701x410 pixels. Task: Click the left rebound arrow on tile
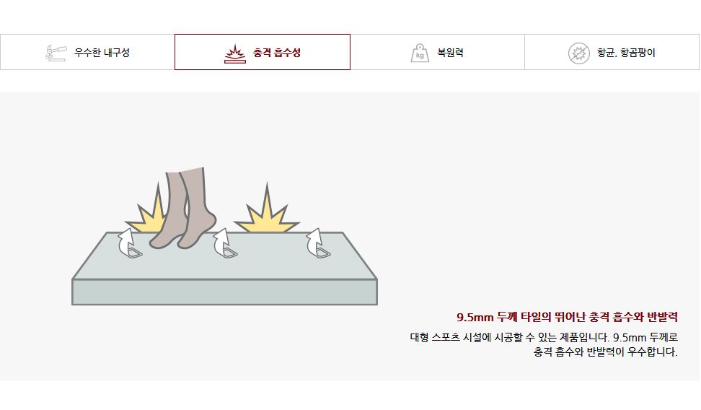point(130,243)
